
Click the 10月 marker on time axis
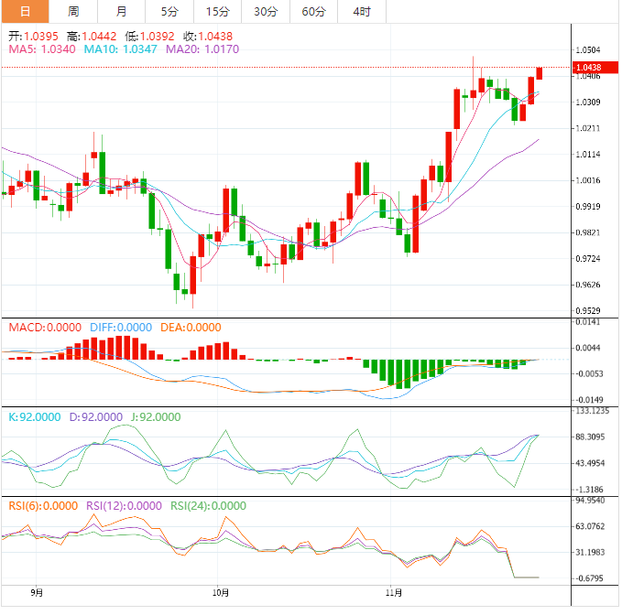[218, 593]
